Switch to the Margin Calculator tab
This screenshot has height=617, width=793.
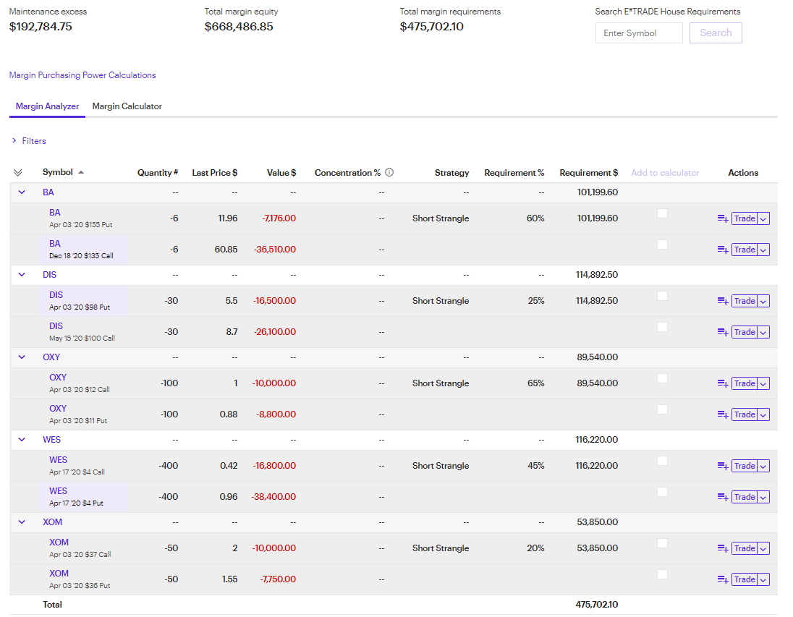click(x=127, y=106)
